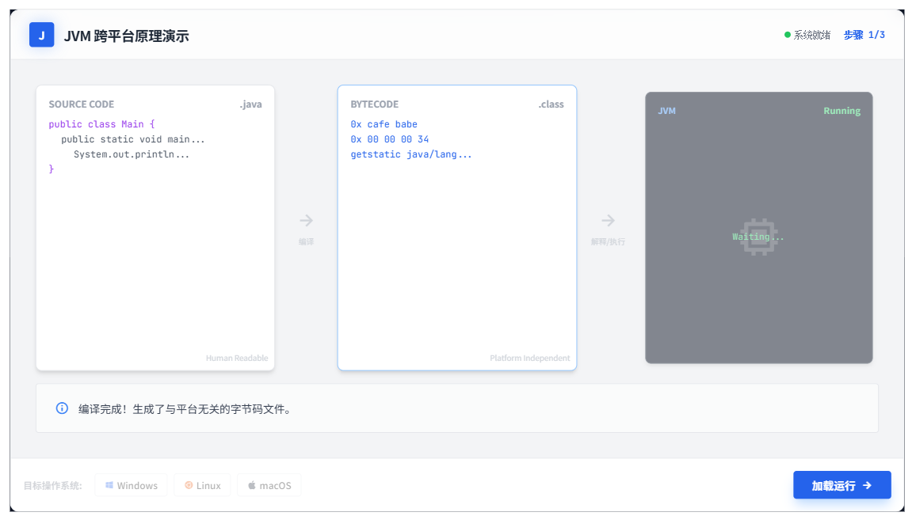Click the .java file extension label
The height and width of the screenshot is (516, 916).
pyautogui.click(x=250, y=104)
